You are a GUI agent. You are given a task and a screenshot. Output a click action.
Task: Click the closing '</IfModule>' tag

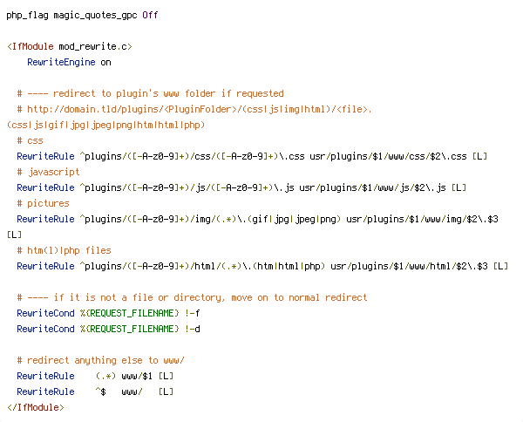click(x=36, y=407)
